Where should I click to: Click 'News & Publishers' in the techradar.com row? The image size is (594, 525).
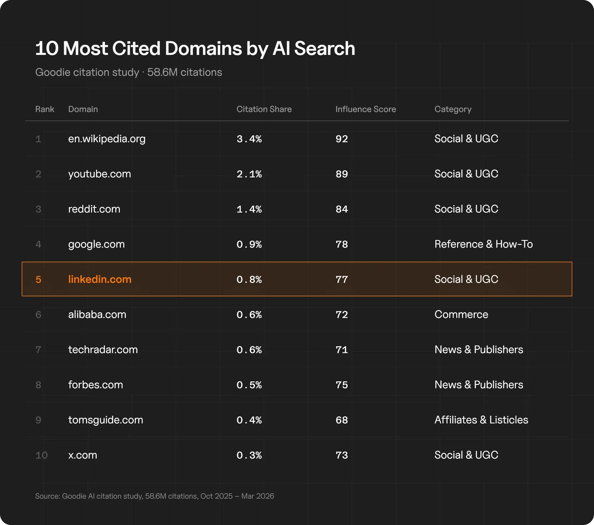479,350
